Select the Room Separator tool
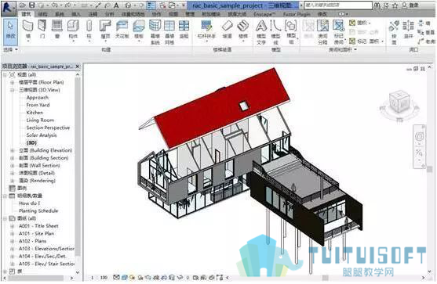437x284 pixels. (x=322, y=32)
